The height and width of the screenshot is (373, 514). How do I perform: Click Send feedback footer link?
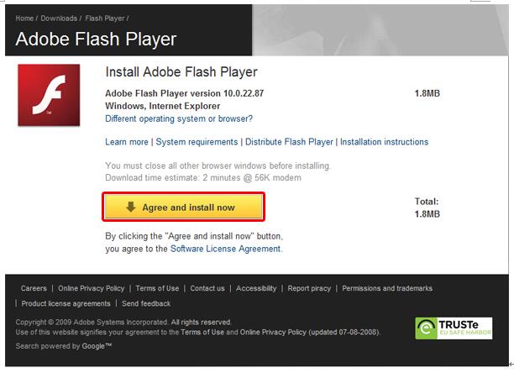point(146,303)
